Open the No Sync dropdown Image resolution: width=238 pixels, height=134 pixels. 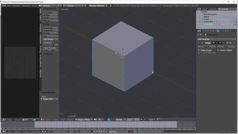tap(118, 131)
